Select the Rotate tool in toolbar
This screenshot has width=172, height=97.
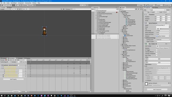(x=8, y=5)
